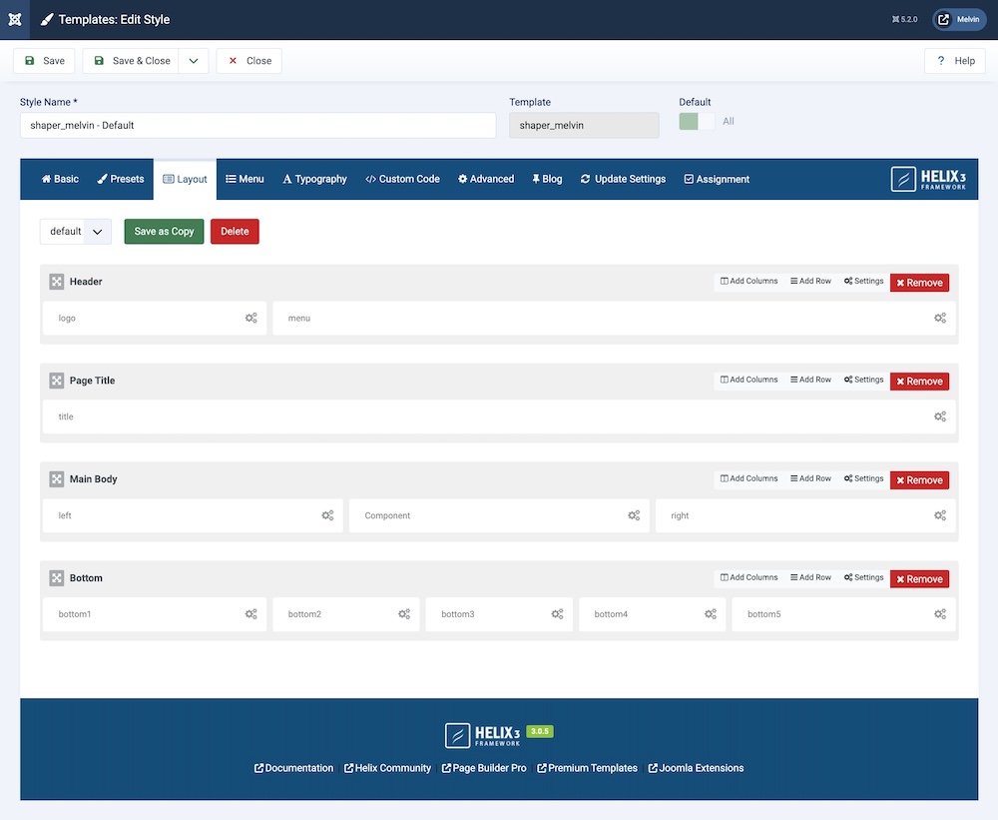Open title column settings gear
Viewport: 998px width, 820px height.
click(939, 416)
